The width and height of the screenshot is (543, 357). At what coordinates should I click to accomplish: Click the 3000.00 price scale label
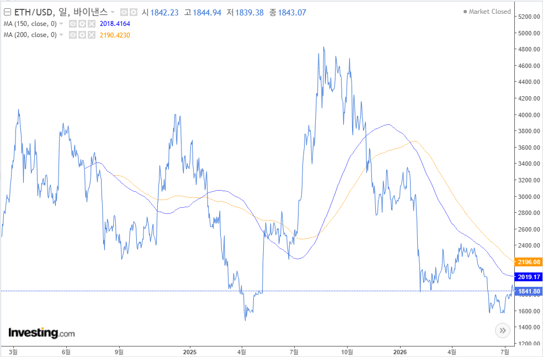529,197
